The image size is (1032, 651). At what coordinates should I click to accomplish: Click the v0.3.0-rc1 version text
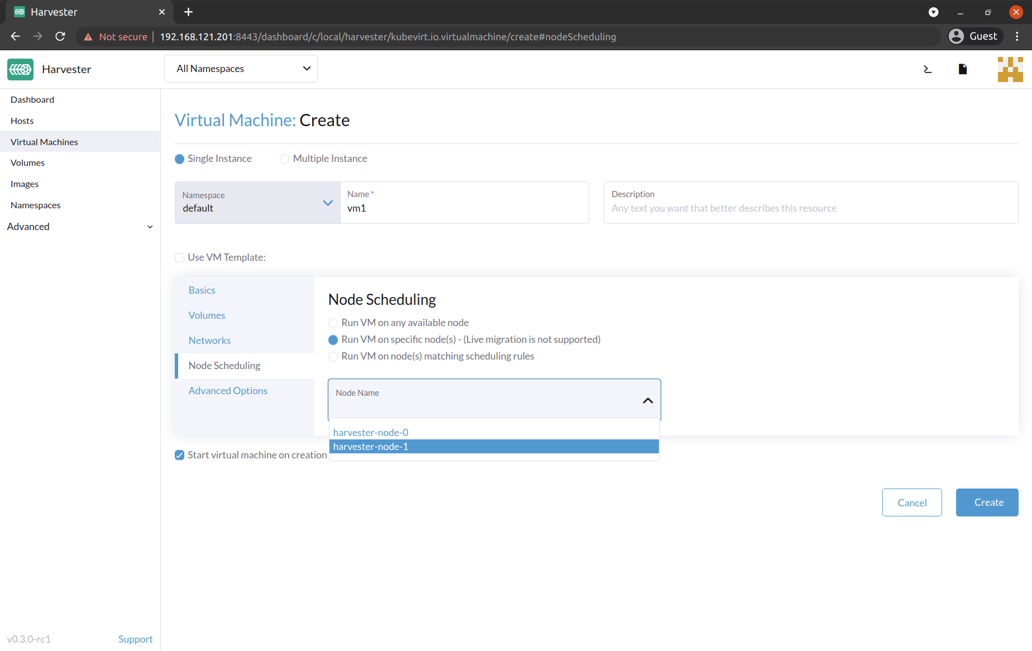pyautogui.click(x=29, y=639)
